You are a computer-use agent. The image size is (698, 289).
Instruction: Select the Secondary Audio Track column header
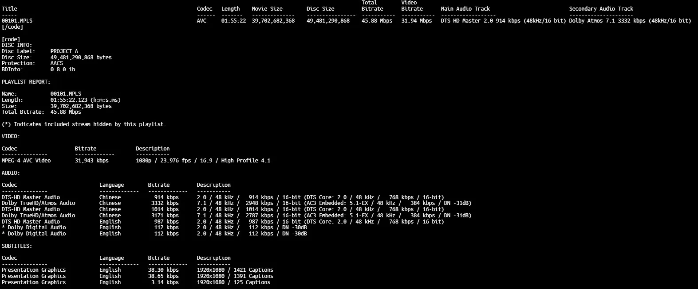click(x=601, y=9)
